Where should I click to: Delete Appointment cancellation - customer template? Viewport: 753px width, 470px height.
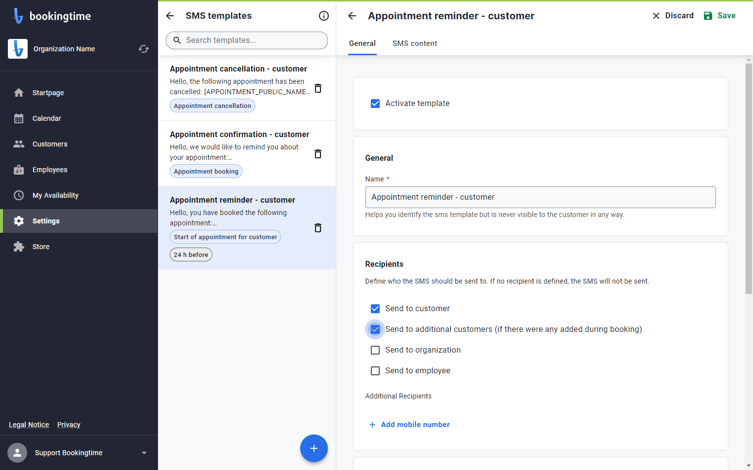(318, 88)
